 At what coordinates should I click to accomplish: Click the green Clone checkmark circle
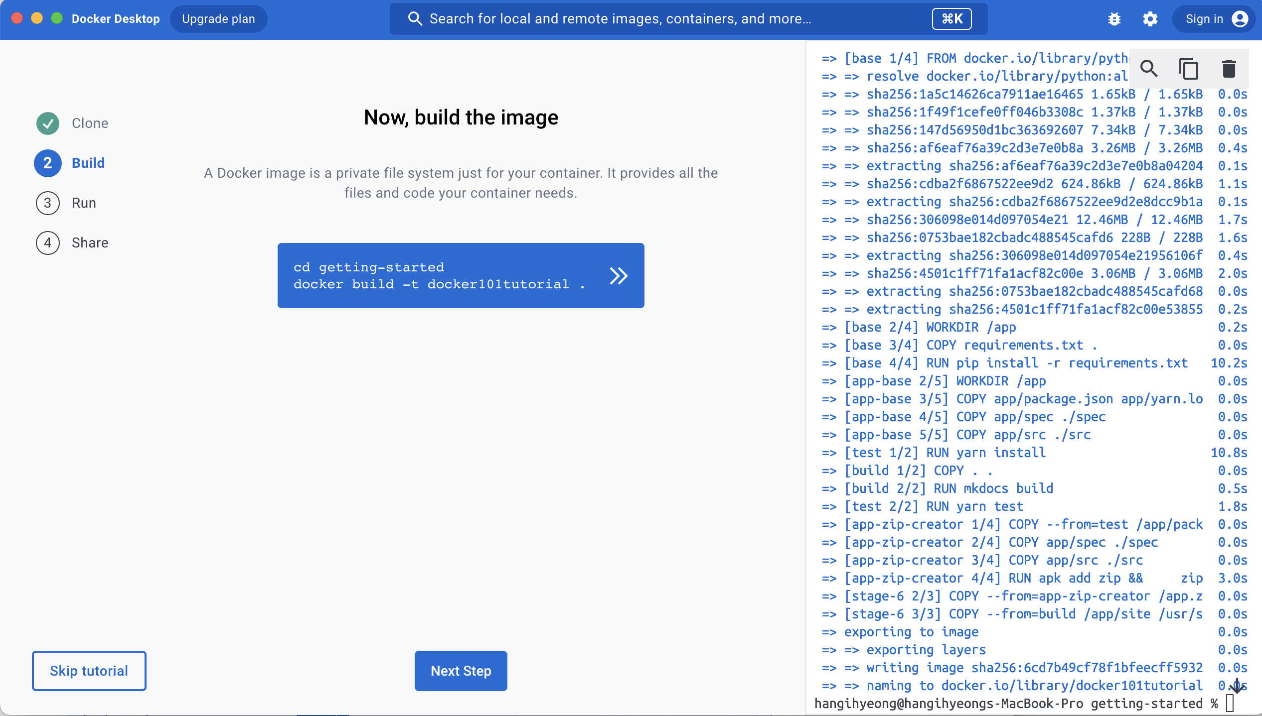point(48,123)
